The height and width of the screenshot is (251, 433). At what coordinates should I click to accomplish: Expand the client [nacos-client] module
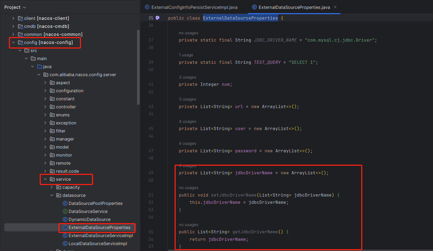pyautogui.click(x=13, y=18)
